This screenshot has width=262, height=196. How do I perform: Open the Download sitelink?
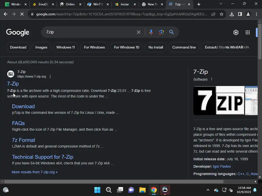point(23,106)
